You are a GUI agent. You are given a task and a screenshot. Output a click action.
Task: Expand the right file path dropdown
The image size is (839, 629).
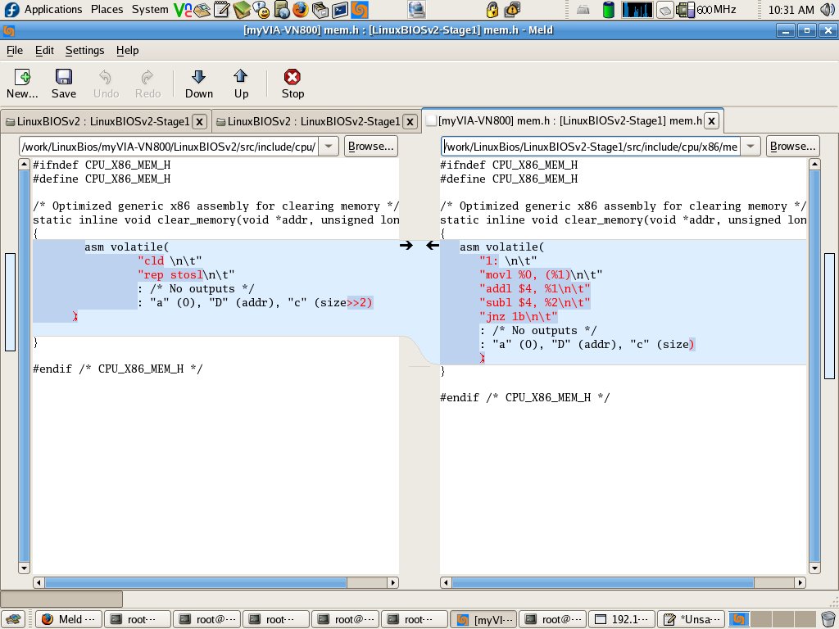click(751, 146)
